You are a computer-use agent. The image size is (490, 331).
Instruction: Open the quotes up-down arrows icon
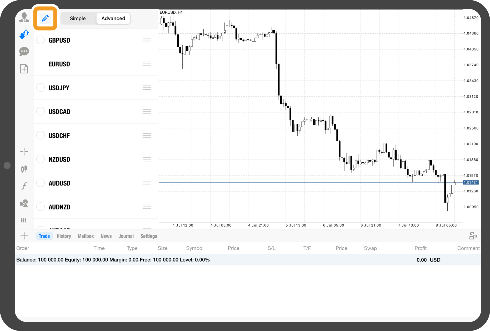(x=24, y=34)
